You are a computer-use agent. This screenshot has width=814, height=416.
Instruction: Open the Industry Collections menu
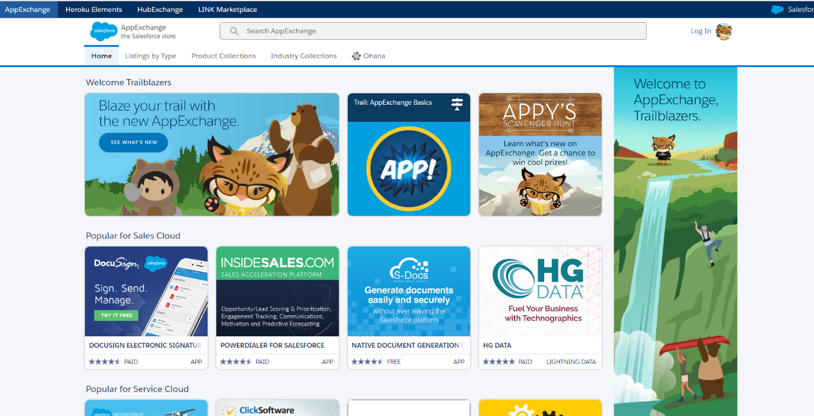click(x=304, y=56)
